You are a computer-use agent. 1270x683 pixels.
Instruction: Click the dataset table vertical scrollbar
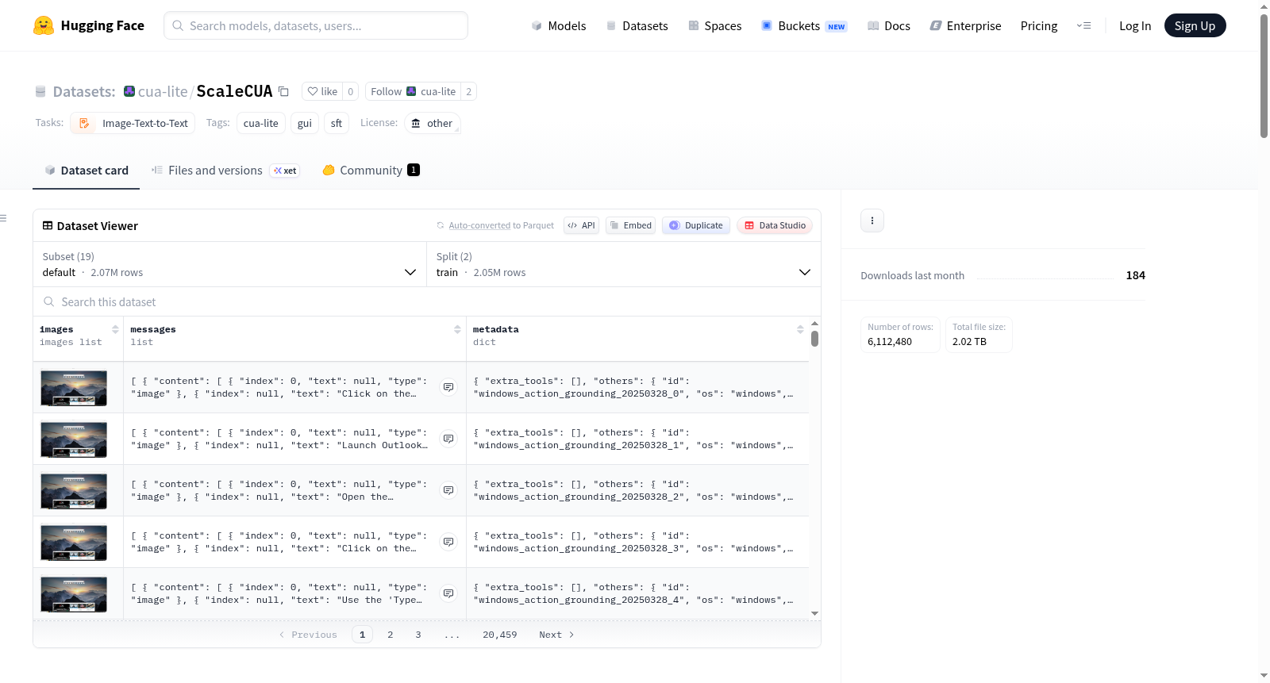tap(814, 339)
